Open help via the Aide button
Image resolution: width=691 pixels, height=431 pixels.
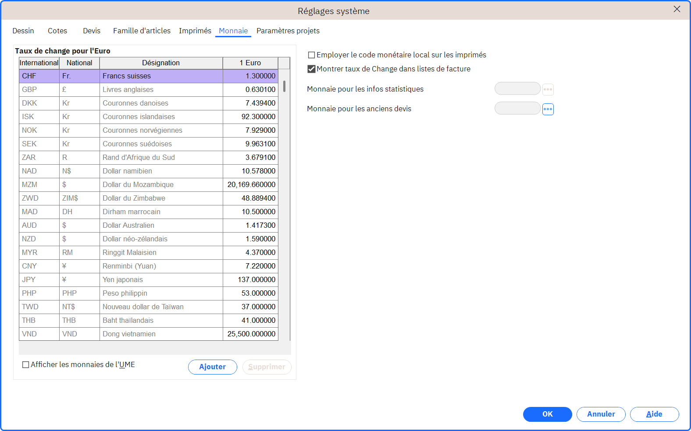[x=655, y=414]
